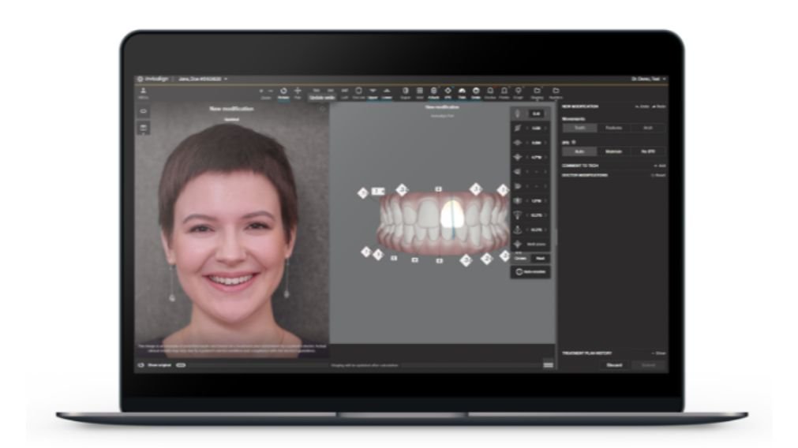Toggle the Show original switch
This screenshot has width=798, height=448.
[181, 365]
